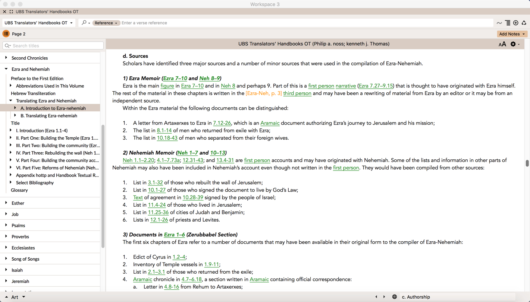This screenshot has height=302, width=530.
Task: Select Preface to the First Edition
Action: coord(37,79)
